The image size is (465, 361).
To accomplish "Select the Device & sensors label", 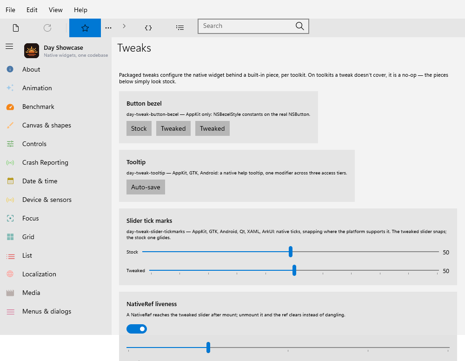I will [x=47, y=200].
